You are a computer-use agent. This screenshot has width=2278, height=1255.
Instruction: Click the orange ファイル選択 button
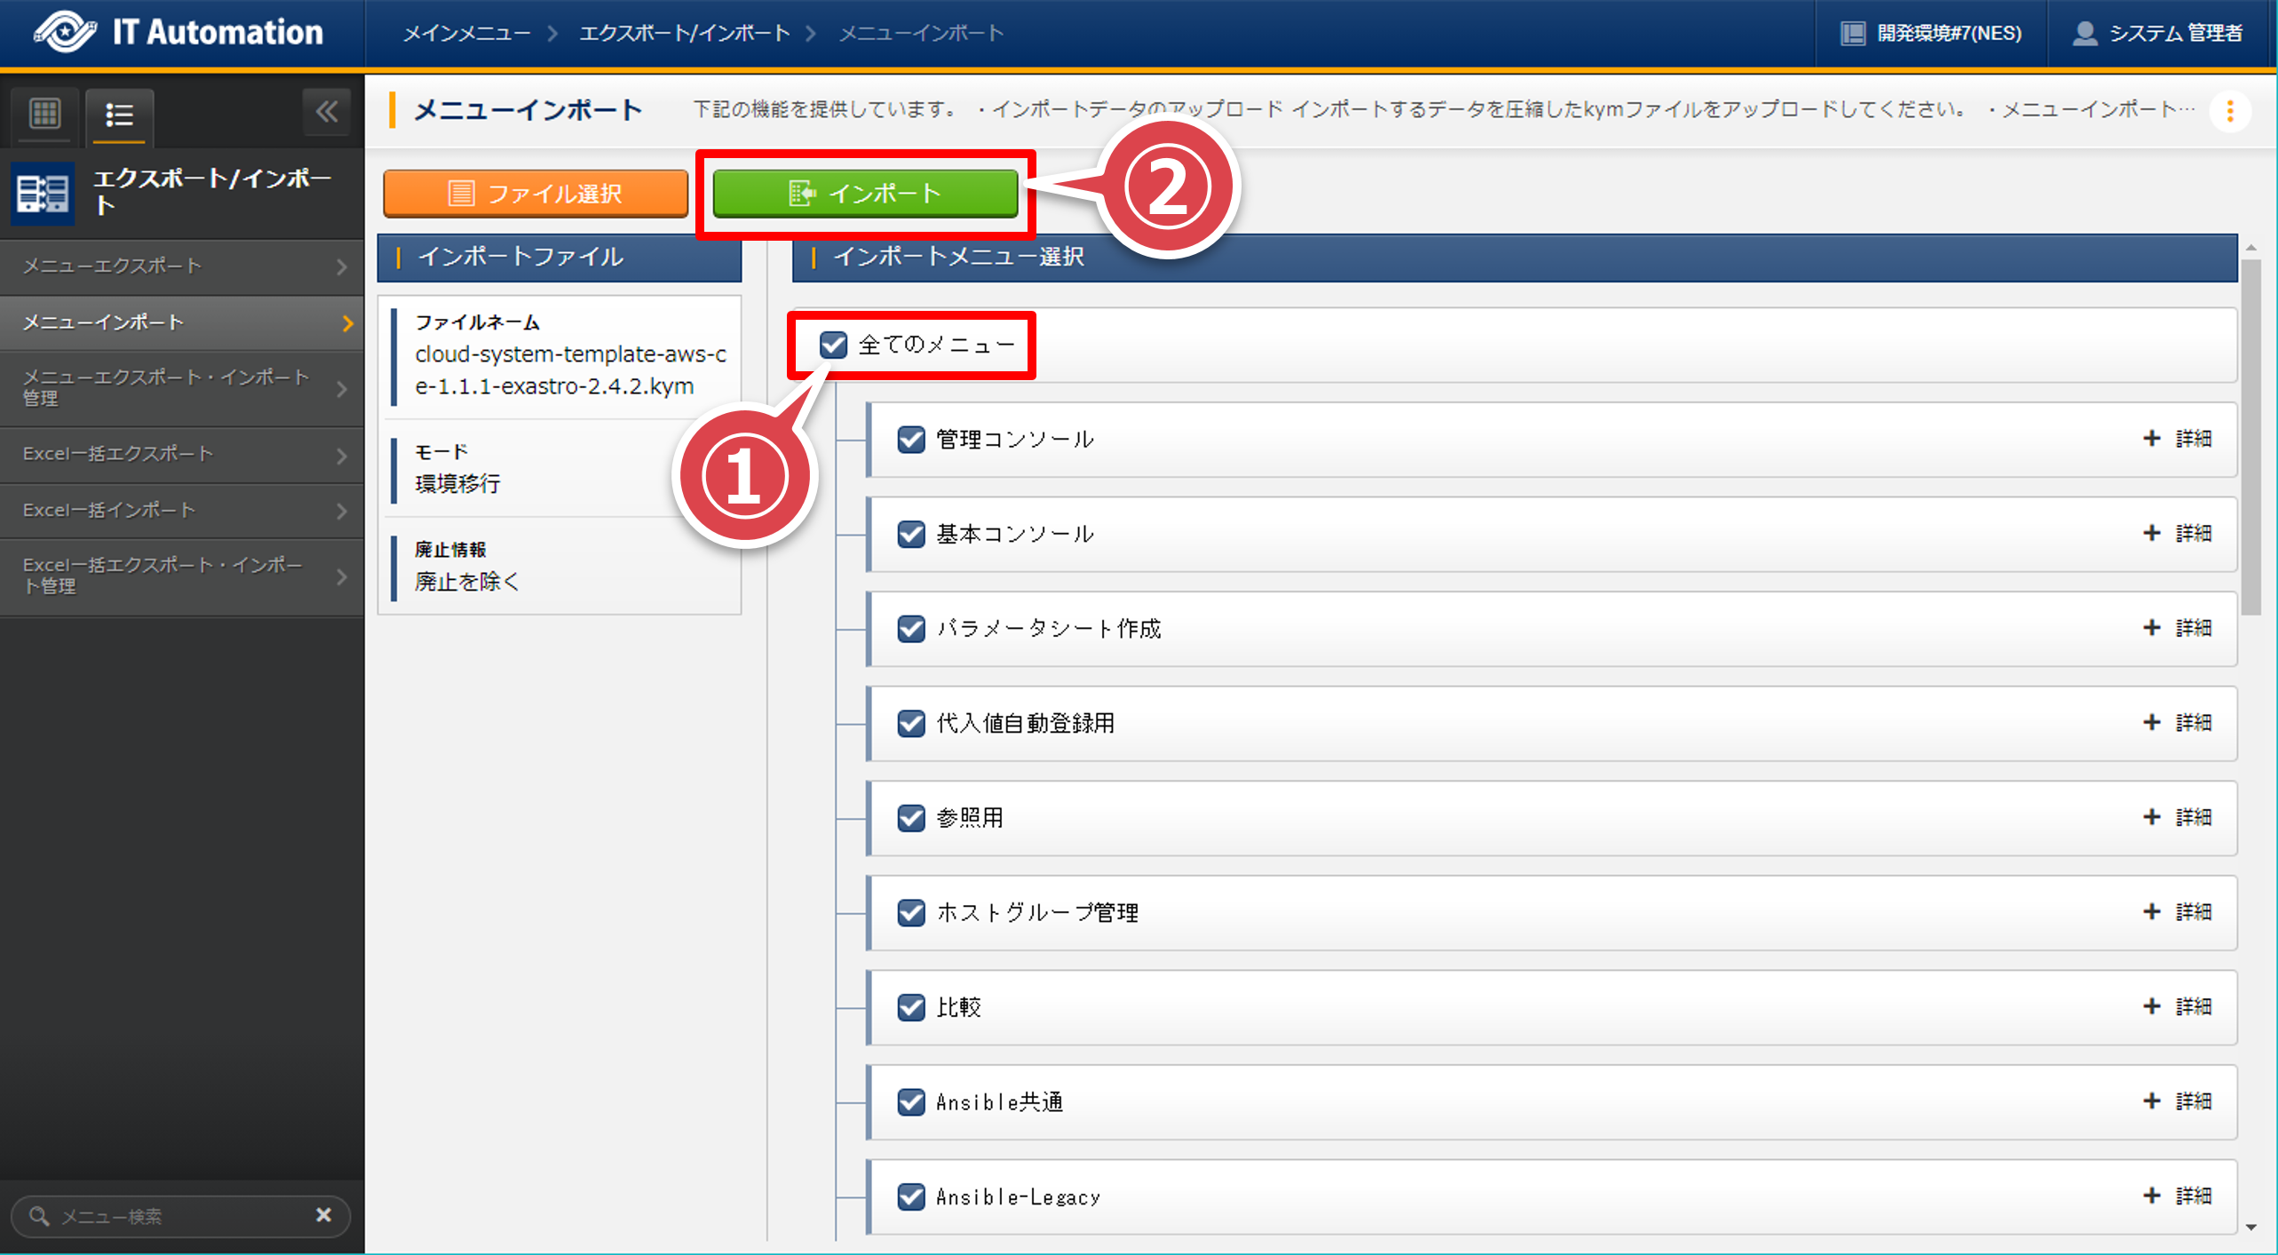pos(536,194)
